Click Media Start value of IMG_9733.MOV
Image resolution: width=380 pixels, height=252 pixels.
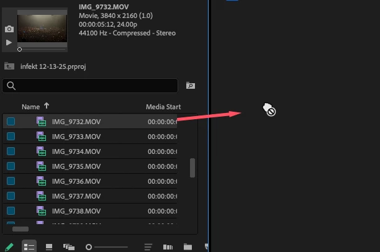[163, 137]
